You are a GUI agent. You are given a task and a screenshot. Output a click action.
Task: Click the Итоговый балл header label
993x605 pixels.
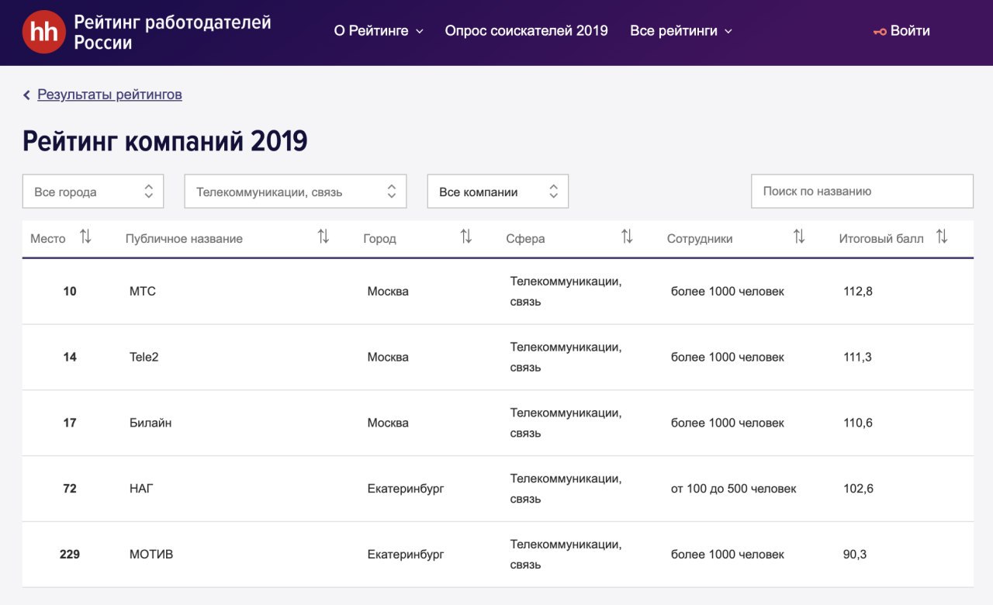[x=881, y=239]
